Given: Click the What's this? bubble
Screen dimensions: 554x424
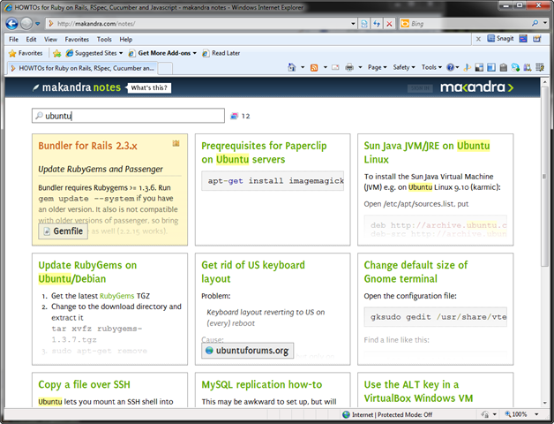Looking at the screenshot, I should 149,87.
